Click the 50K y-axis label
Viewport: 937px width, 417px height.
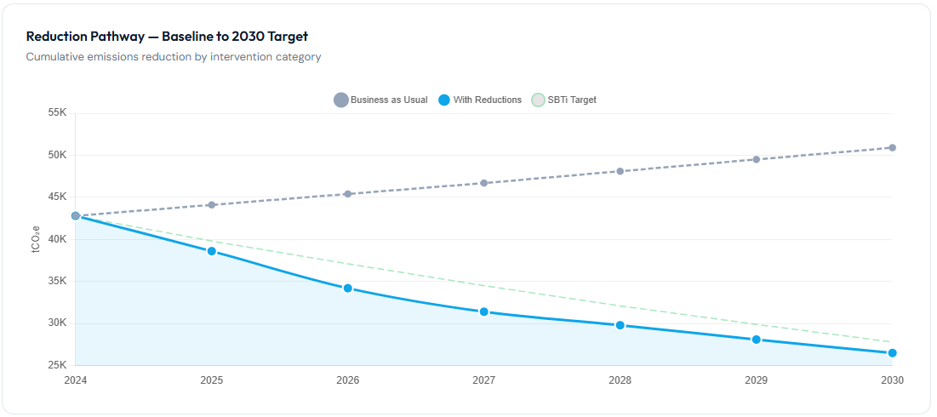click(x=57, y=156)
